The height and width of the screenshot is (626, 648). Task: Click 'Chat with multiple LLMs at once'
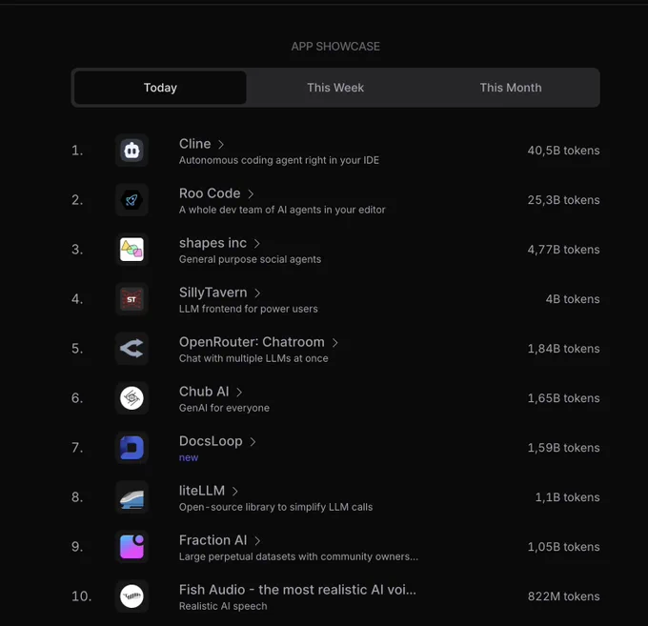(x=253, y=358)
